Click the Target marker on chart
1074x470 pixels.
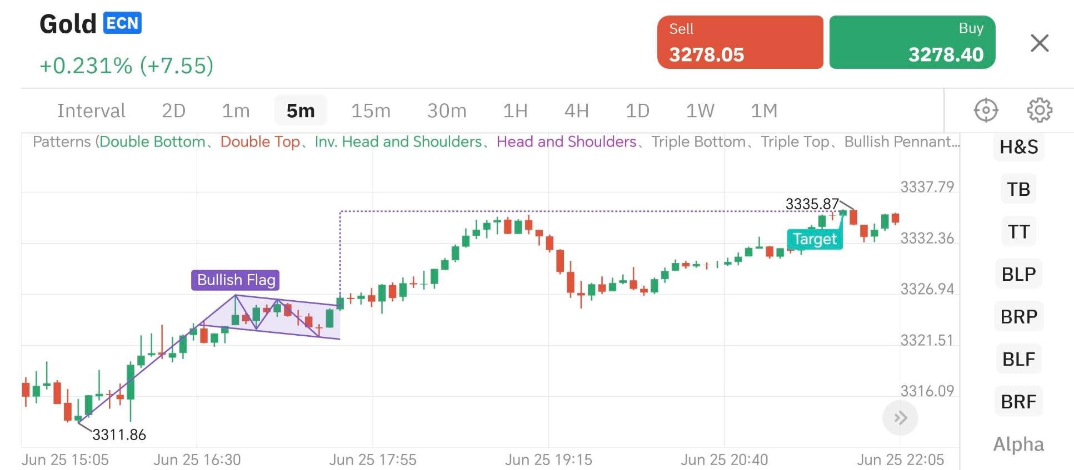click(815, 239)
